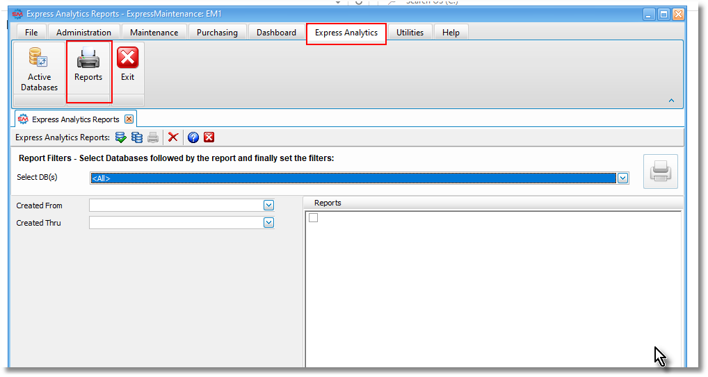Viewport: 708px width, 377px height.
Task: Click the red square close toolbar icon
Action: (x=209, y=137)
